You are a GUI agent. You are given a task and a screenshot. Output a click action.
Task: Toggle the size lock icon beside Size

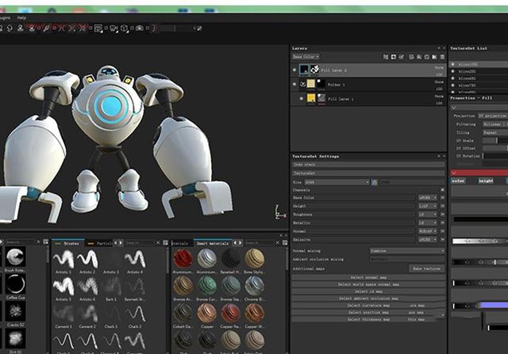[x=375, y=182]
